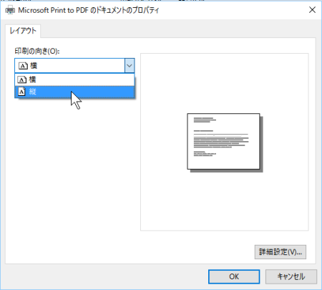The height and width of the screenshot is (290, 322).
Task: Click the landscape page preview thumbnail
Action: [x=223, y=141]
